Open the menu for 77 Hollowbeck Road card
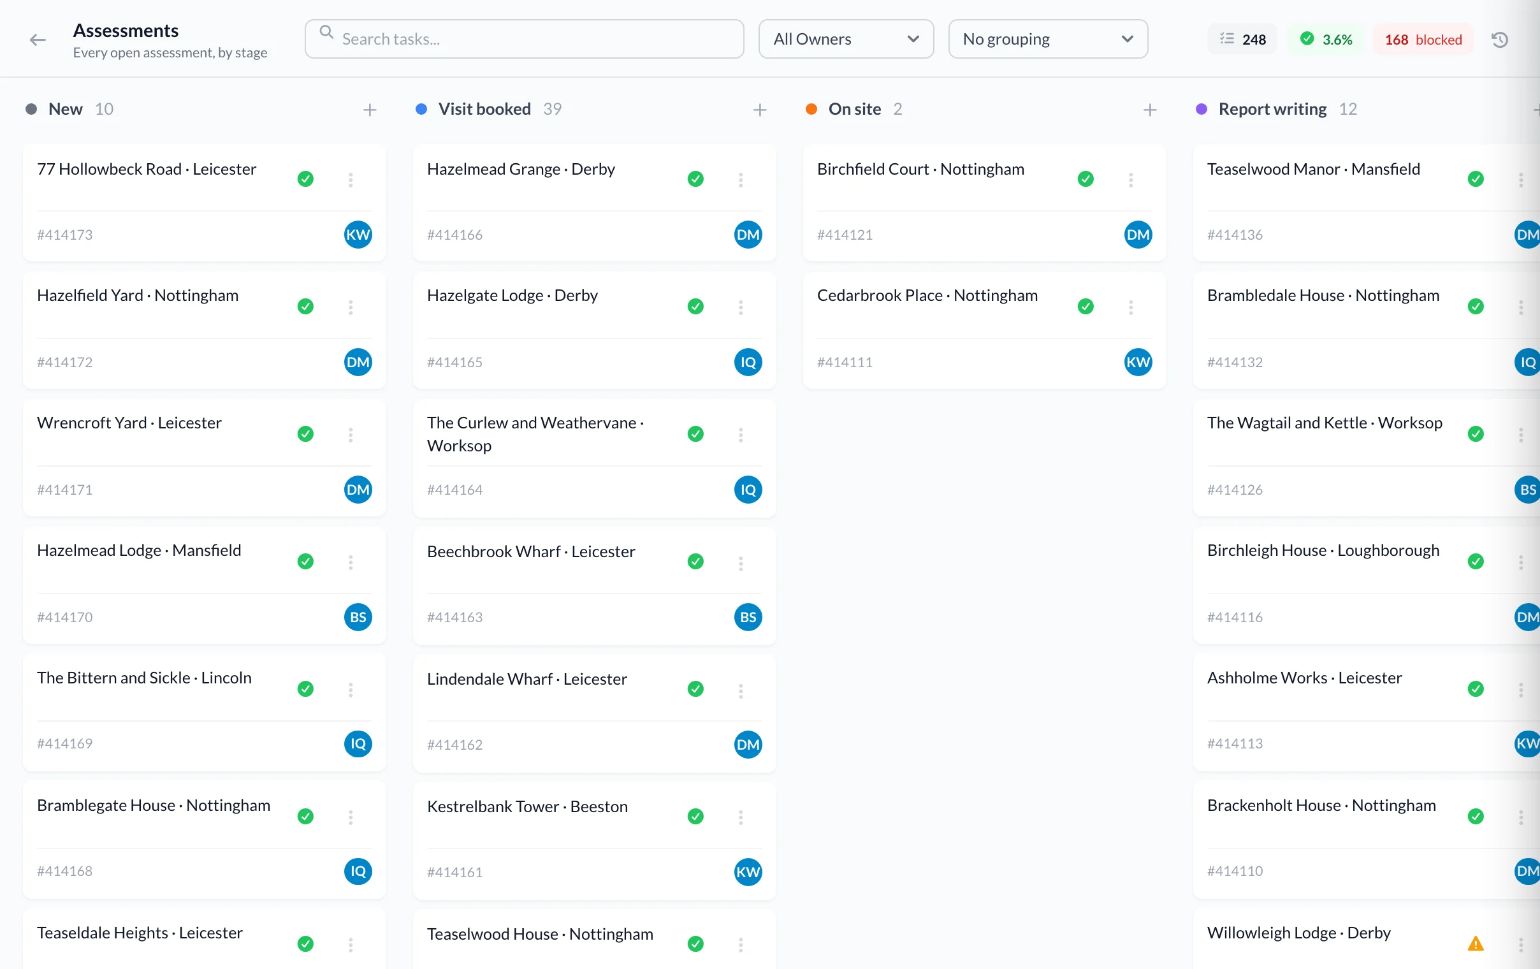This screenshot has height=969, width=1540. (x=351, y=179)
